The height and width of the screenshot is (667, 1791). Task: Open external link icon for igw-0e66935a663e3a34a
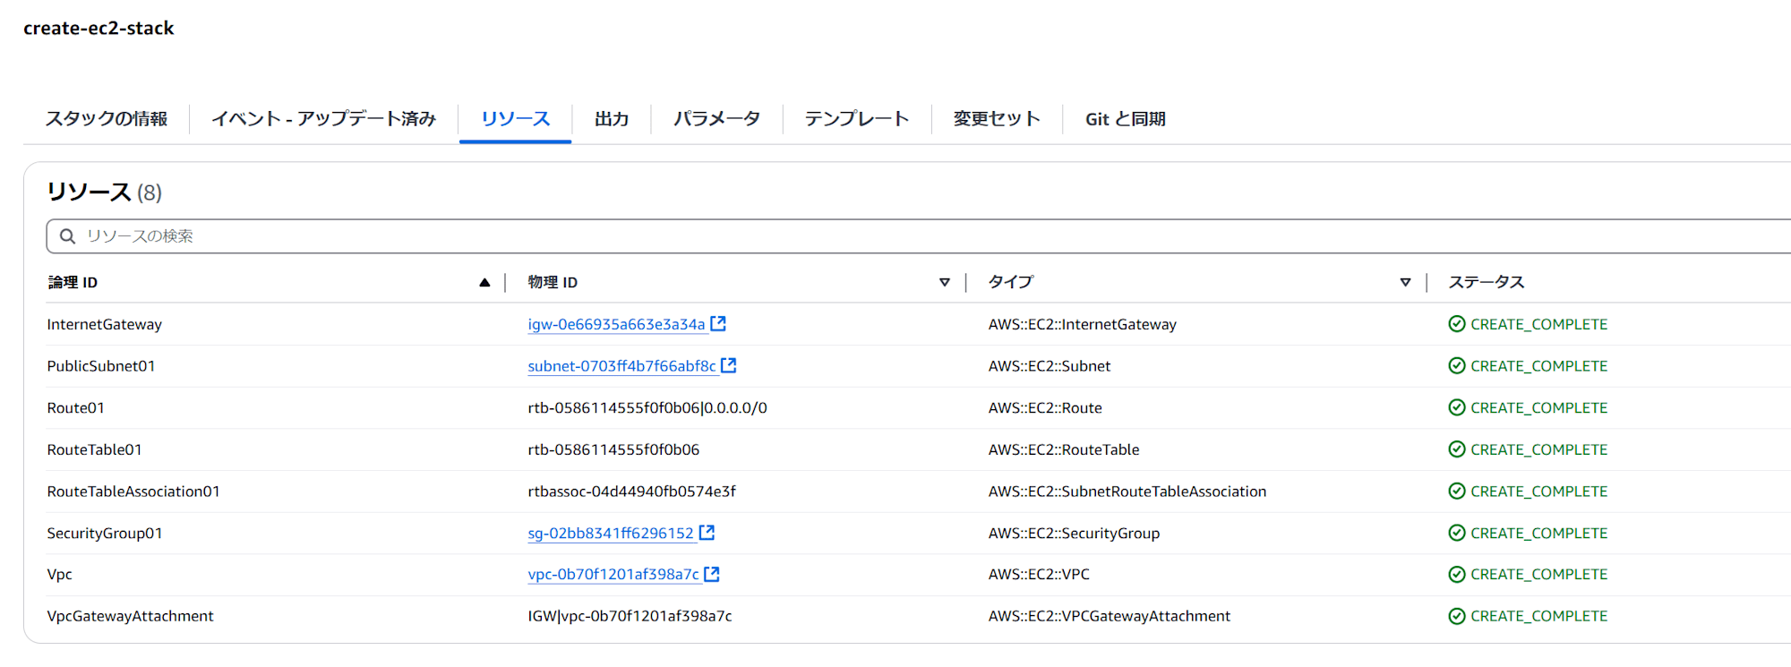coord(718,323)
